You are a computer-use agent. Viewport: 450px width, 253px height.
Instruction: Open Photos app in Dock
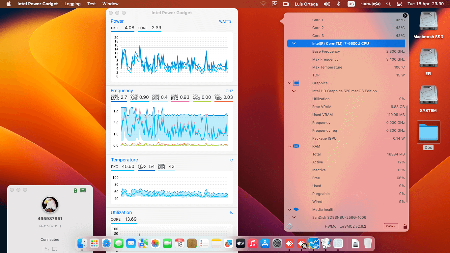[x=155, y=243]
